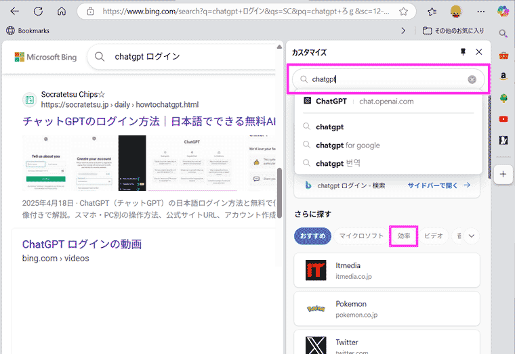Image resolution: width=515 pixels, height=354 pixels.
Task: Open the Amazon sidebar icon
Action: (503, 76)
